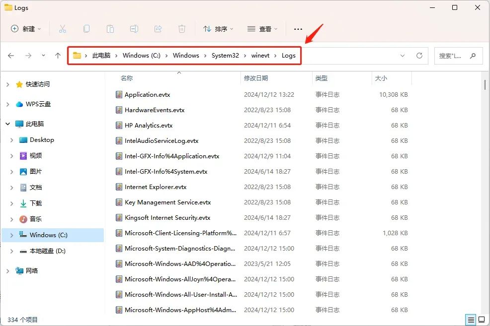
Task: Open the 新建 dropdown button
Action: click(x=26, y=29)
